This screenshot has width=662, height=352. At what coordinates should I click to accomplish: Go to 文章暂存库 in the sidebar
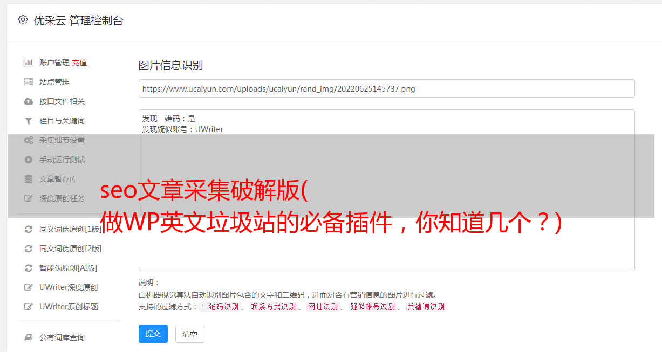[x=58, y=179]
